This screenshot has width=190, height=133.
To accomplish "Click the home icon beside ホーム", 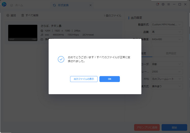I will [x=11, y=5].
